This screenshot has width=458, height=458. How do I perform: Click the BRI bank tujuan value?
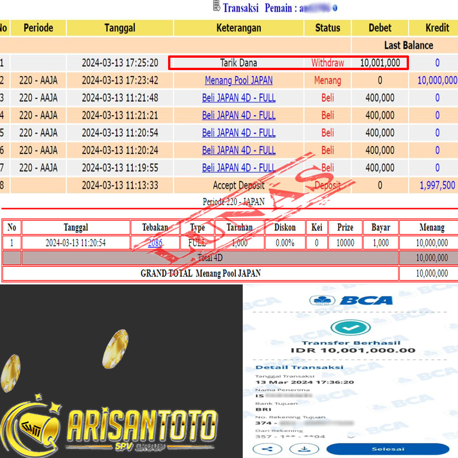click(263, 409)
